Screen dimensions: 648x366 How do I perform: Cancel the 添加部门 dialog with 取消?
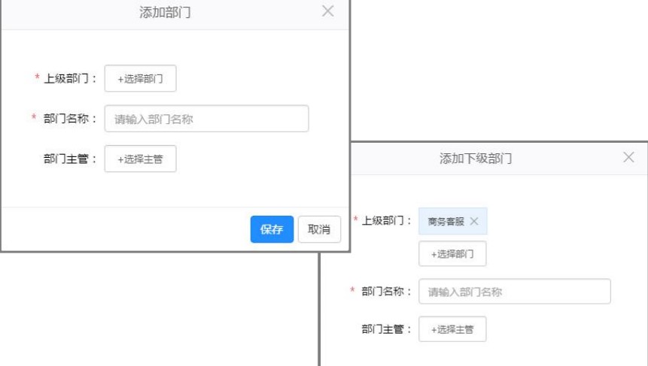319,229
